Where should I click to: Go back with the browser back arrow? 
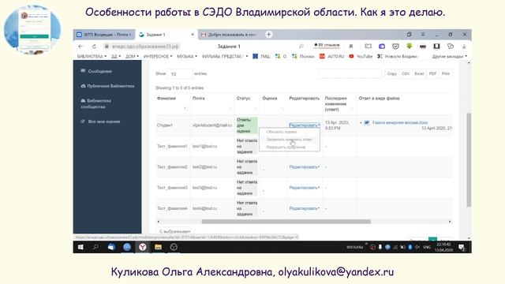tap(80, 47)
